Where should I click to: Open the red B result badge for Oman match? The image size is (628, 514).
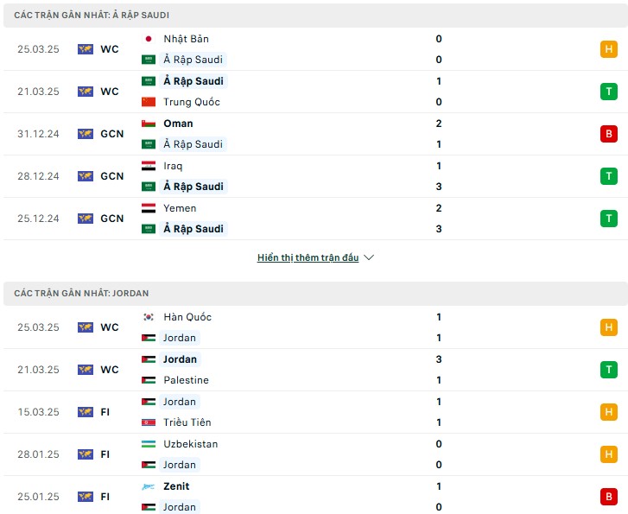coord(608,134)
